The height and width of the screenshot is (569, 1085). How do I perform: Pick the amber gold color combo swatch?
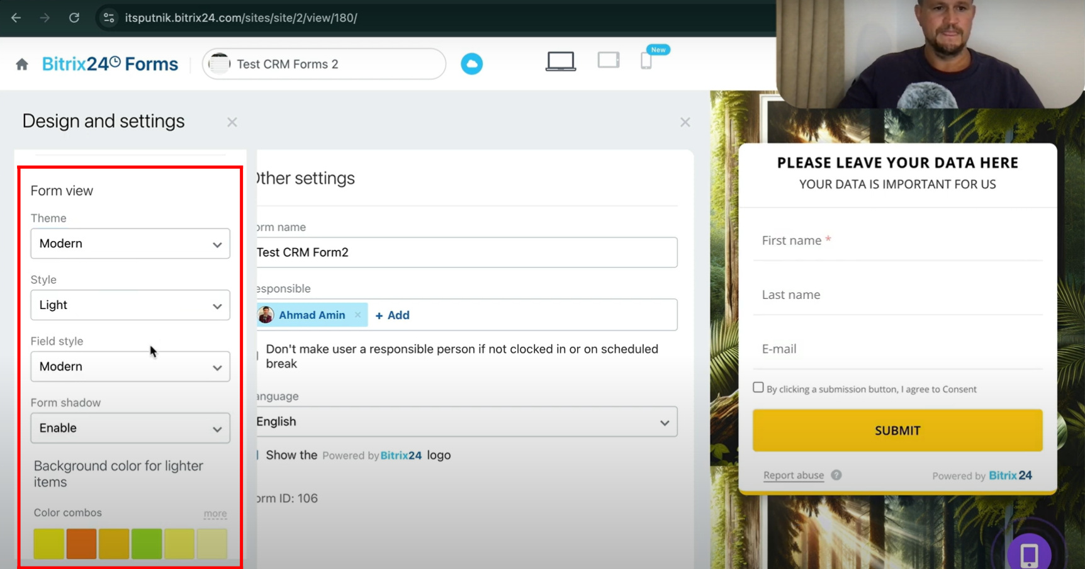click(114, 544)
